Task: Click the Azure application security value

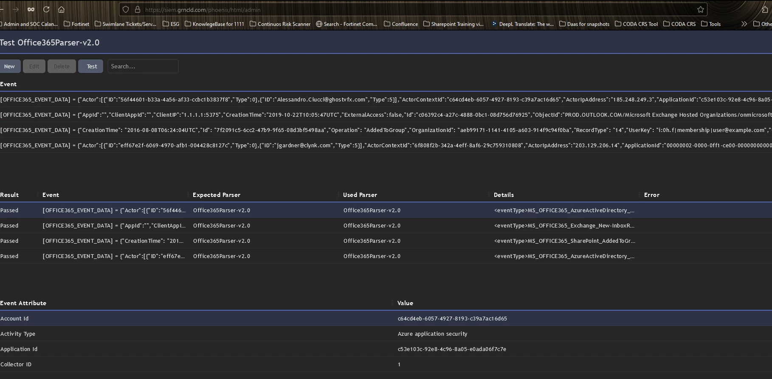Action: point(432,334)
